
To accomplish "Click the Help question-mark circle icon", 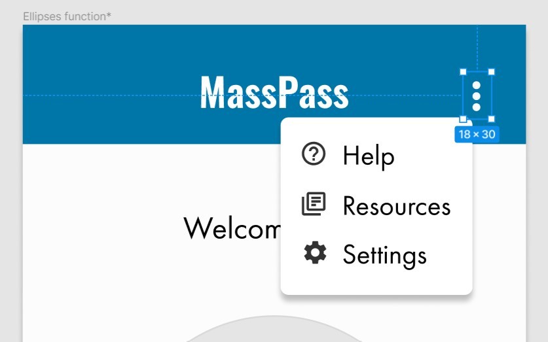I will 314,153.
